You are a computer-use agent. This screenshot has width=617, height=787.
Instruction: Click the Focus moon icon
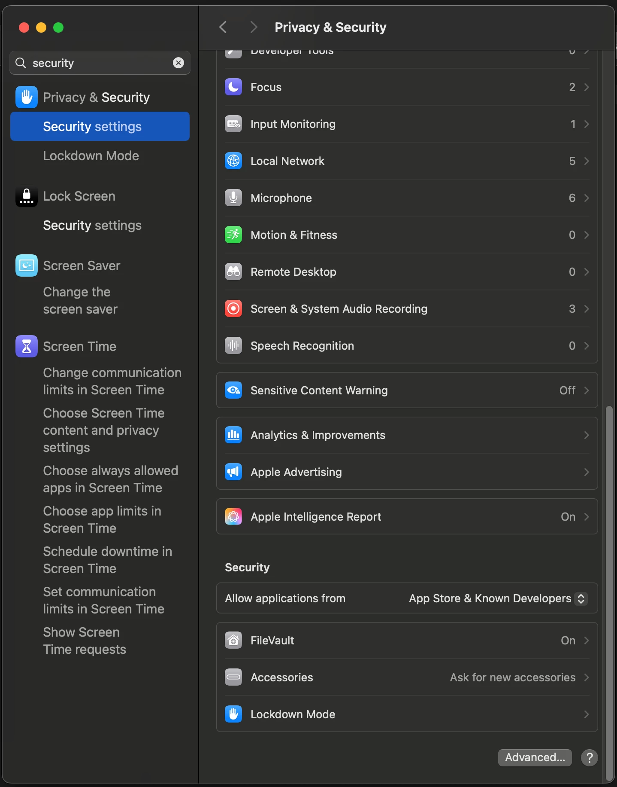click(233, 87)
